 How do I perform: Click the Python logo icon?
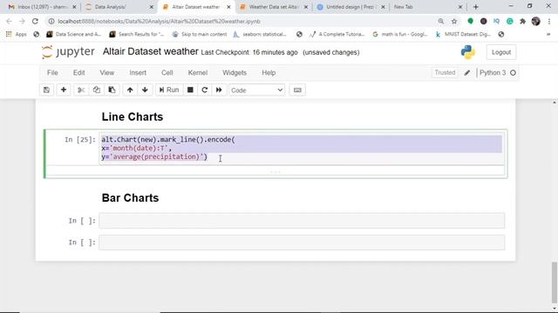tap(467, 52)
